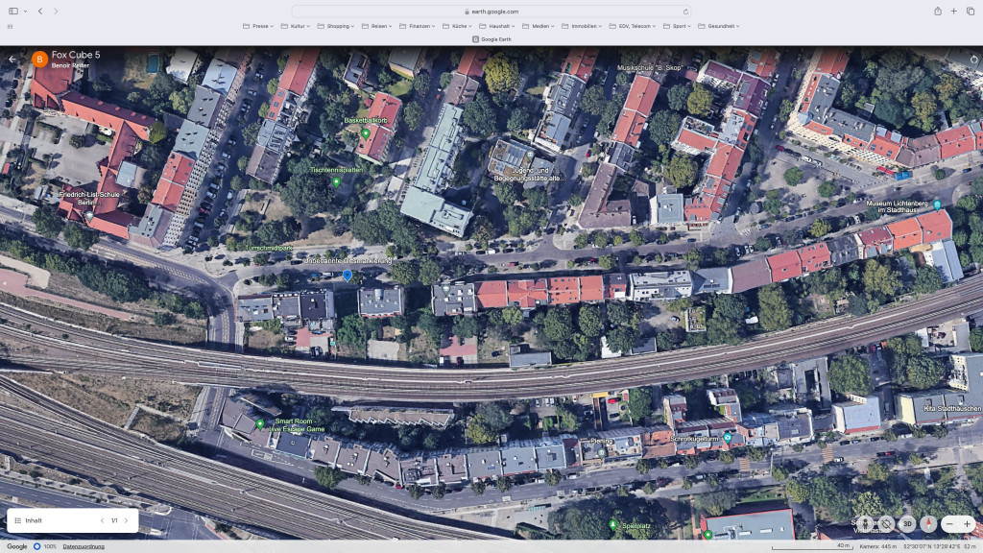Viewport: 983px width, 553px height.
Task: Click the coordinates readout in status bar
Action: point(931,546)
